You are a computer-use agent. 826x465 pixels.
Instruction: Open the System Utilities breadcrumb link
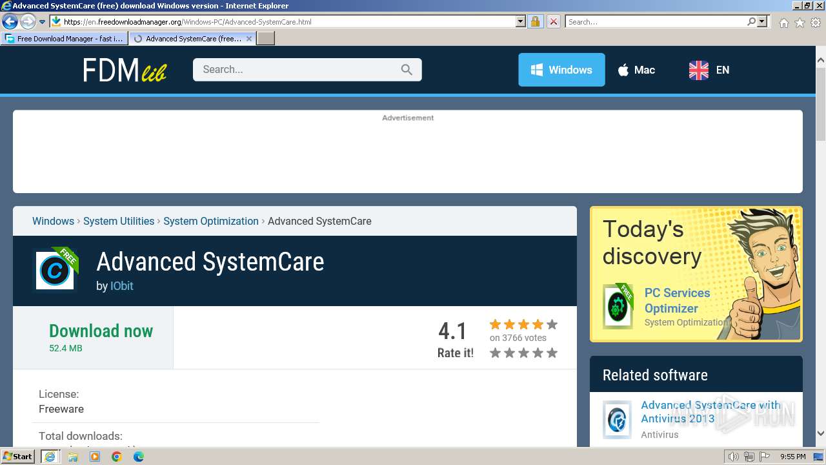(119, 221)
